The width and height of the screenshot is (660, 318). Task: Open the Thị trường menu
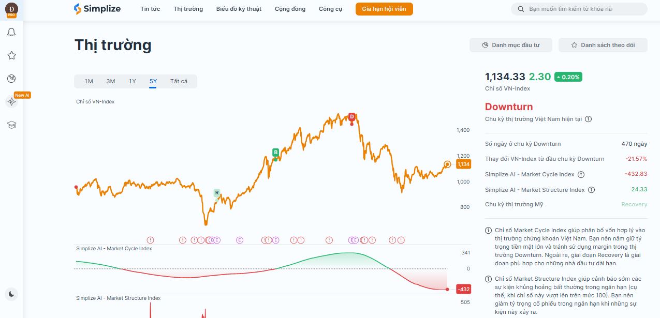pos(188,9)
